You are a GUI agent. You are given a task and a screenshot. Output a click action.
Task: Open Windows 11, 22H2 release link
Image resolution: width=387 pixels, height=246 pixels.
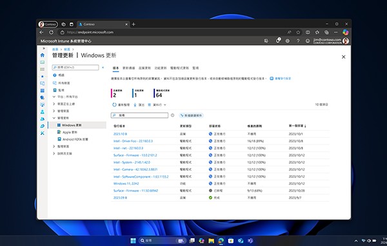(126, 184)
